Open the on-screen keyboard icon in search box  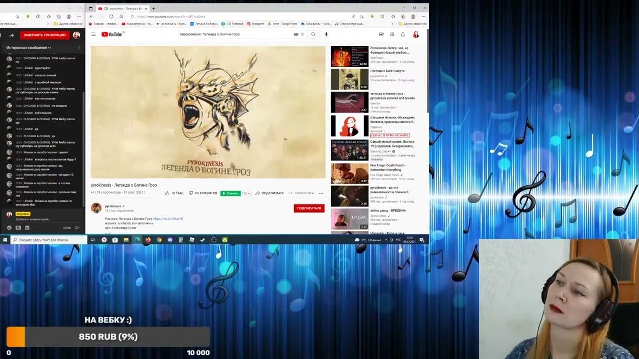point(296,34)
